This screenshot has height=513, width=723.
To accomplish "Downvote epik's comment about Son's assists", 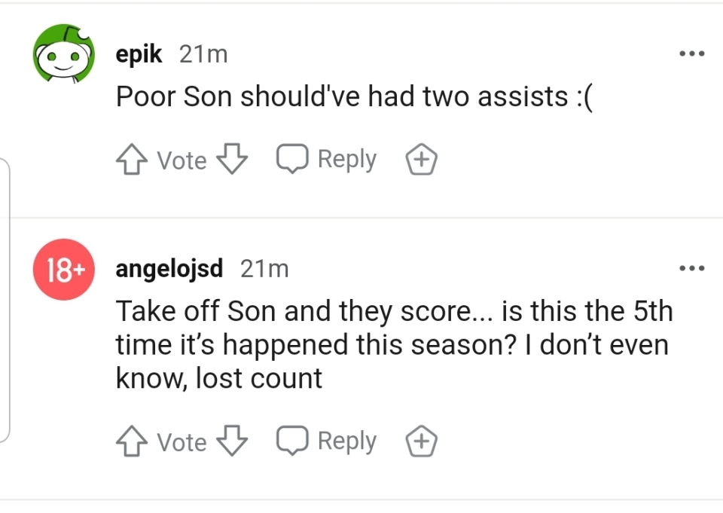I will [x=232, y=160].
